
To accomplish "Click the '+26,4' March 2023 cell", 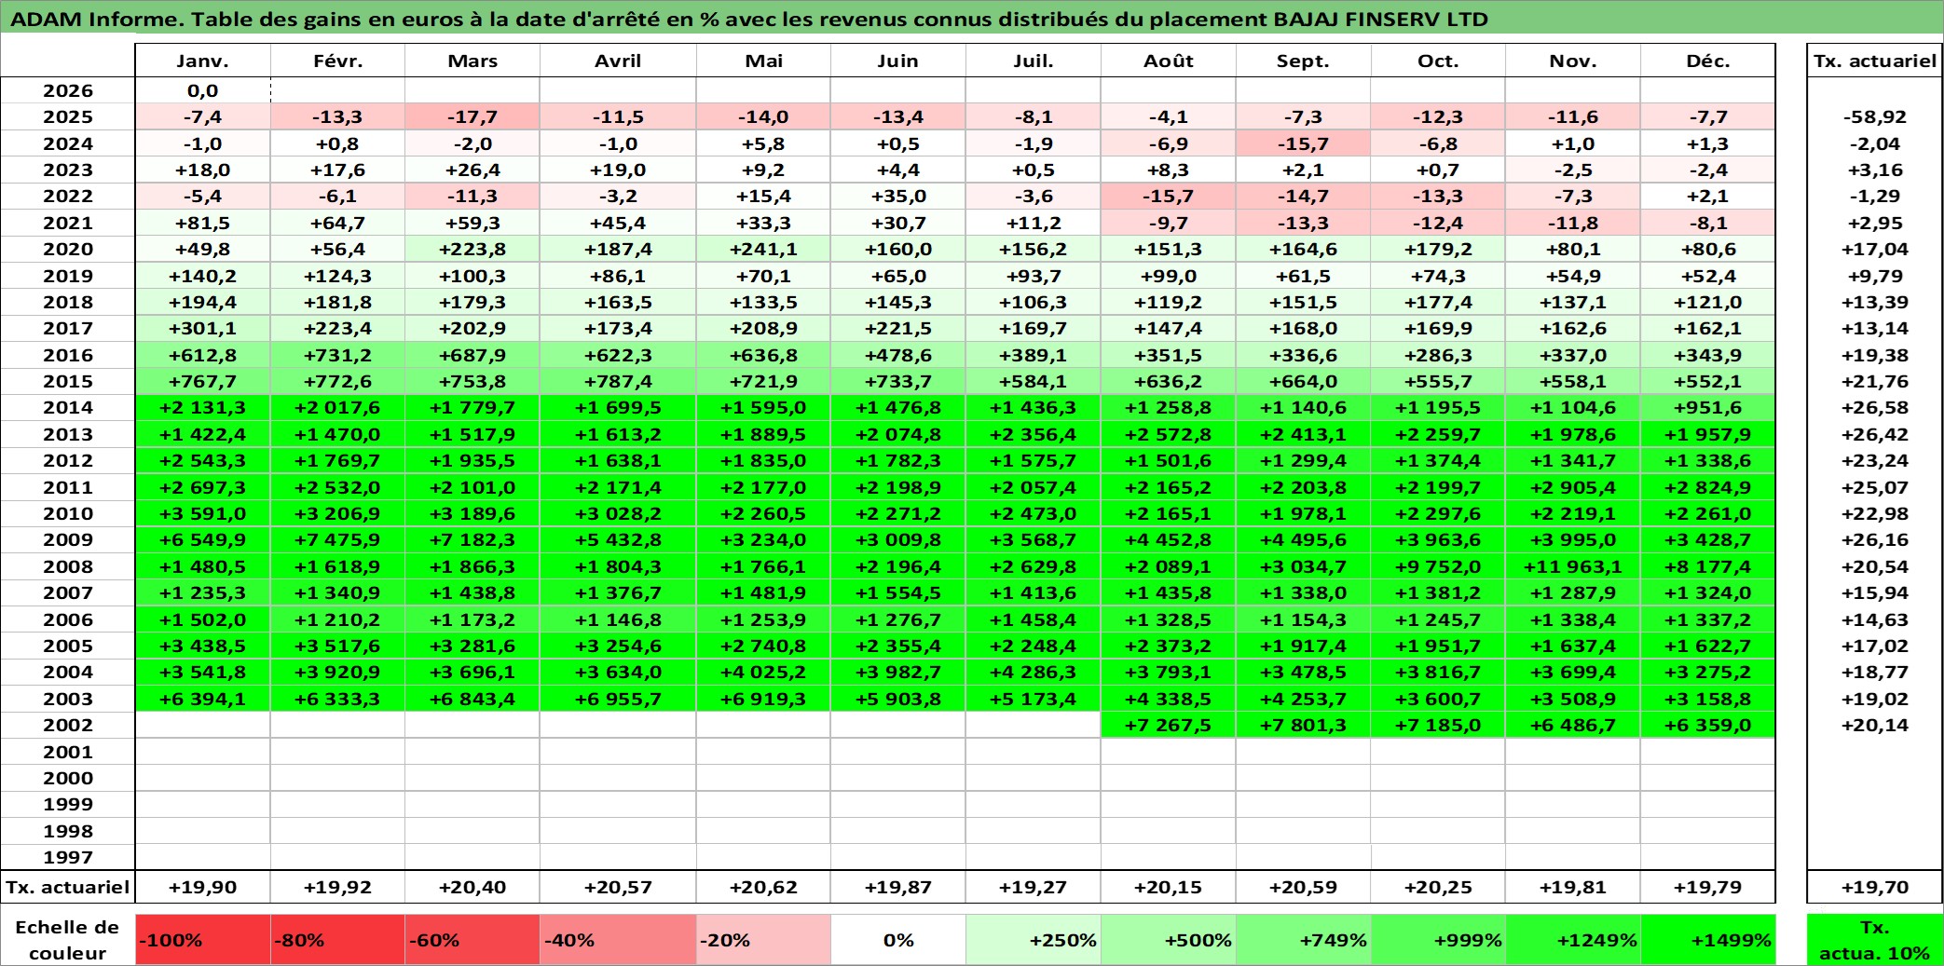I will point(472,170).
